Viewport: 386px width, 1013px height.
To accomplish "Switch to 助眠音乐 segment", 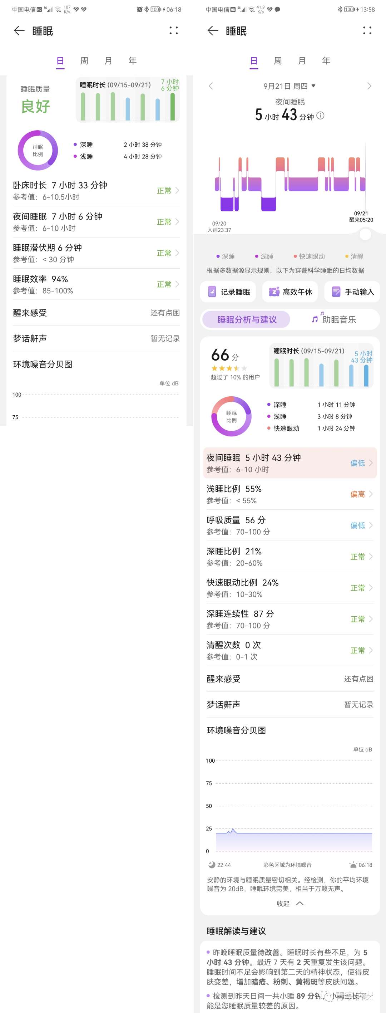I will [335, 319].
